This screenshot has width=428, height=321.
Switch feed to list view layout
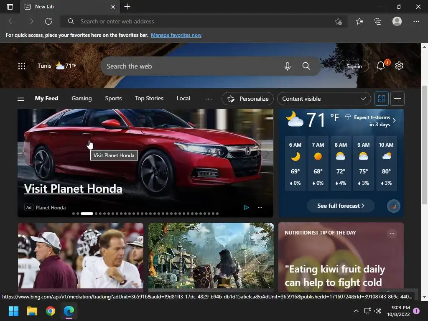(397, 99)
